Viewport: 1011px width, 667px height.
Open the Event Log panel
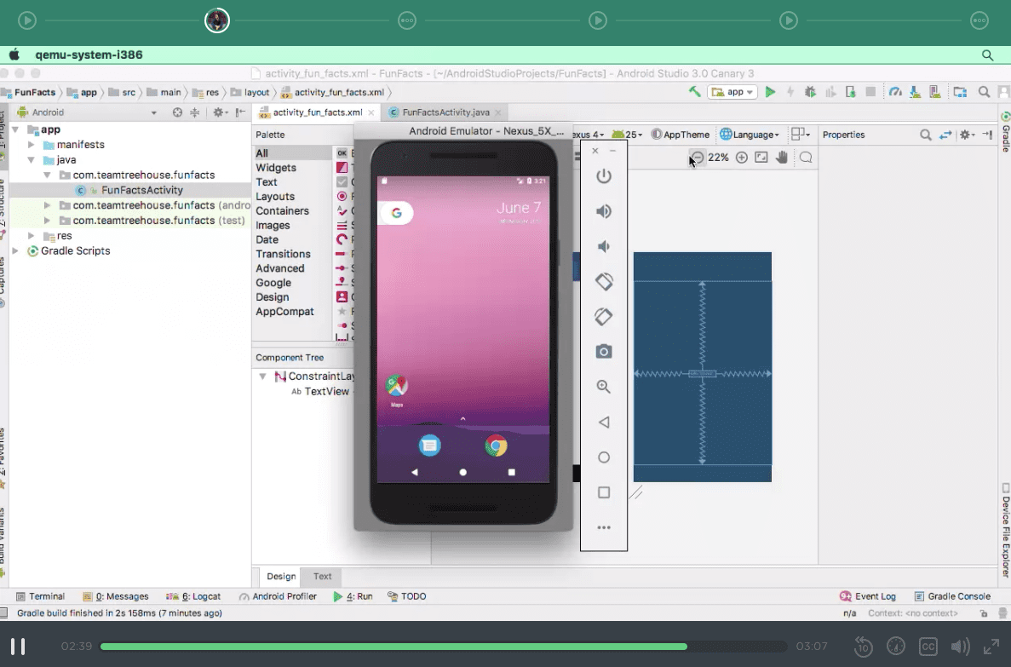[x=868, y=596]
